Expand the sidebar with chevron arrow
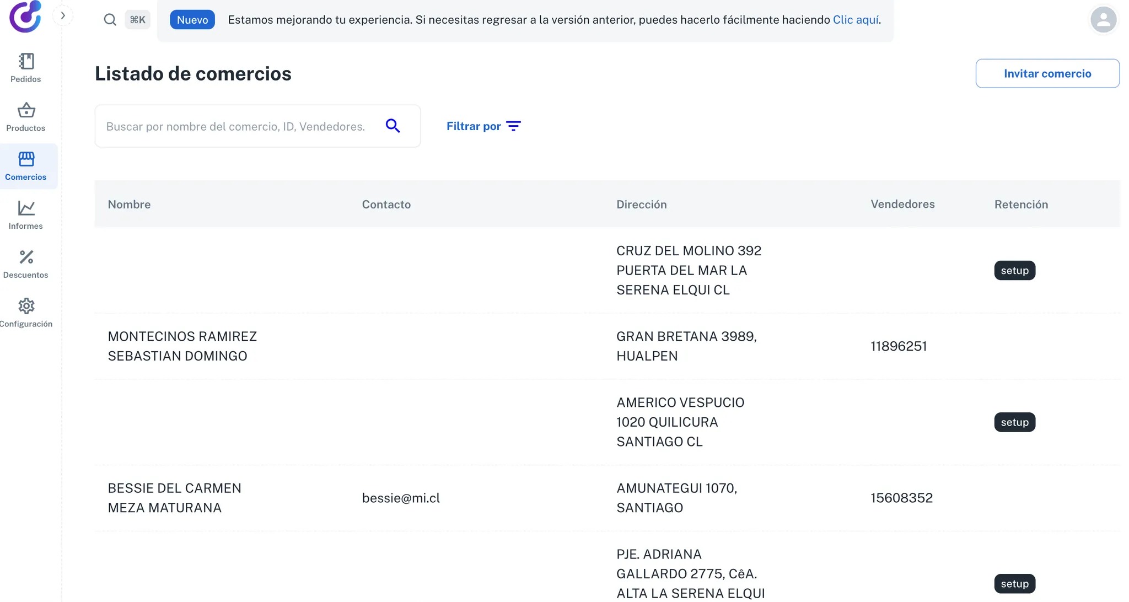1129x602 pixels. pos(63,15)
